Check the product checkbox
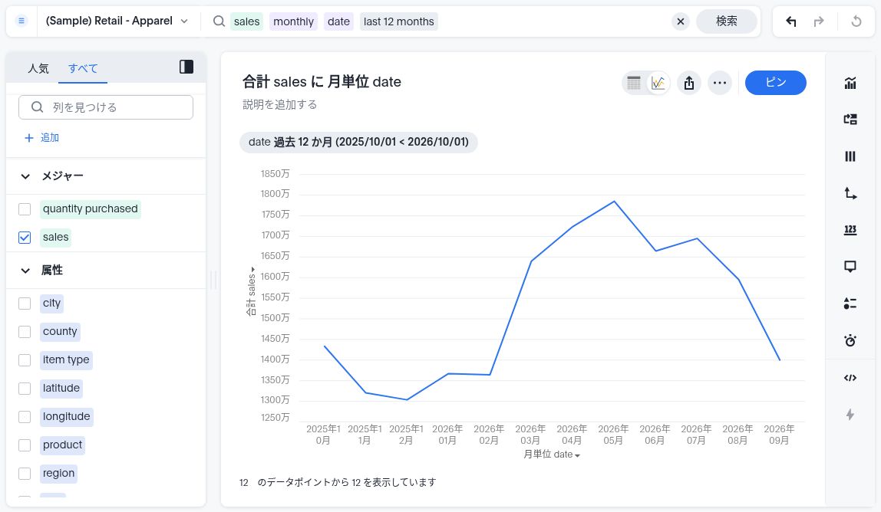 pyautogui.click(x=25, y=445)
